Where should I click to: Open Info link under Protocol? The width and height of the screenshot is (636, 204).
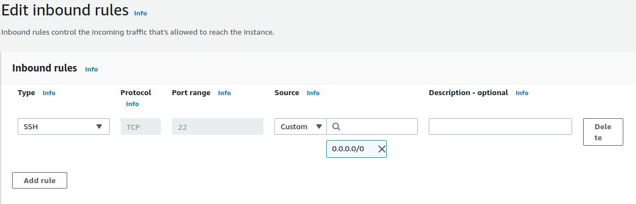pos(132,104)
